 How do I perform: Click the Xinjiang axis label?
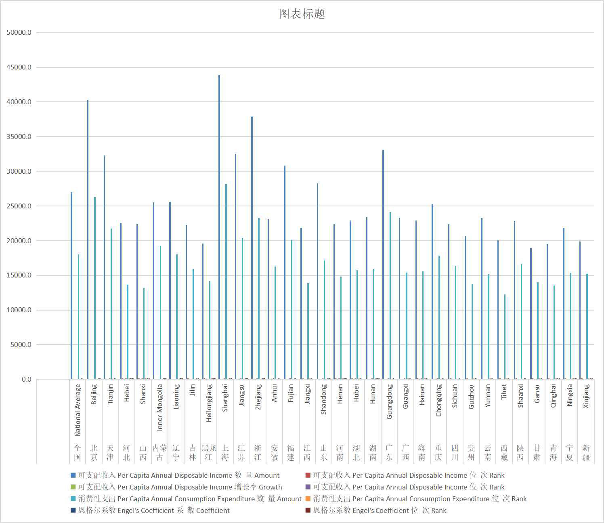tap(586, 396)
